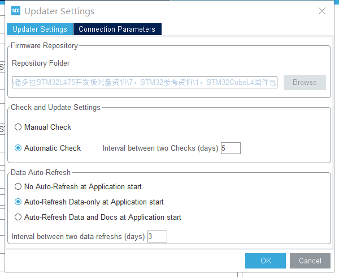Select No Auto-Refresh at Application start
This screenshot has width=339, height=277.
tap(78, 186)
